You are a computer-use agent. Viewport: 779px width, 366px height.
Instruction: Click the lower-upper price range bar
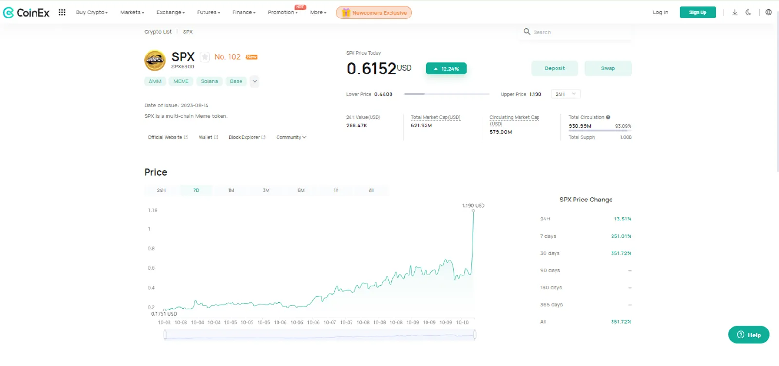click(446, 94)
